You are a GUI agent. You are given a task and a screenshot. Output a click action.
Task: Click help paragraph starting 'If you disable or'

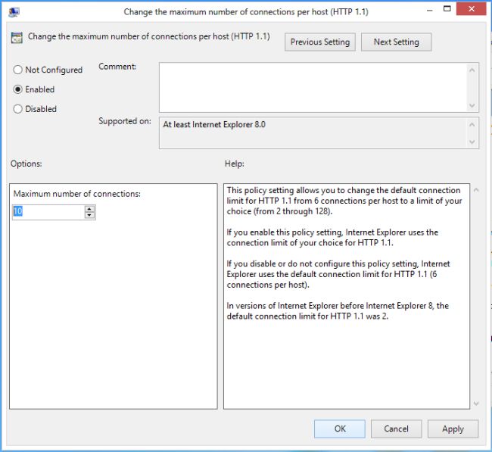point(338,274)
